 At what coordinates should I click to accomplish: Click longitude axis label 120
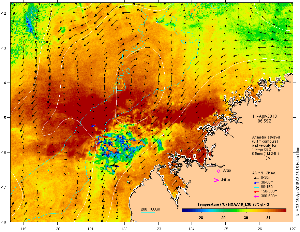tap(57, 229)
